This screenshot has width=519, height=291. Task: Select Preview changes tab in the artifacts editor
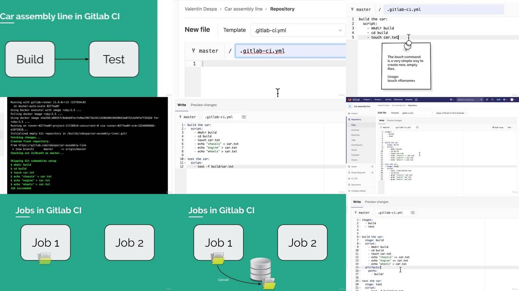coord(377,202)
